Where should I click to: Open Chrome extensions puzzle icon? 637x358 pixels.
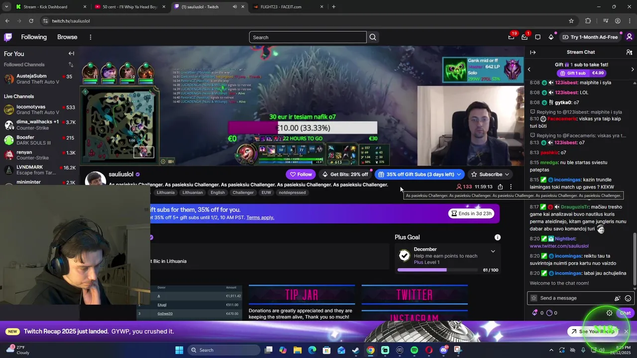[x=588, y=21]
